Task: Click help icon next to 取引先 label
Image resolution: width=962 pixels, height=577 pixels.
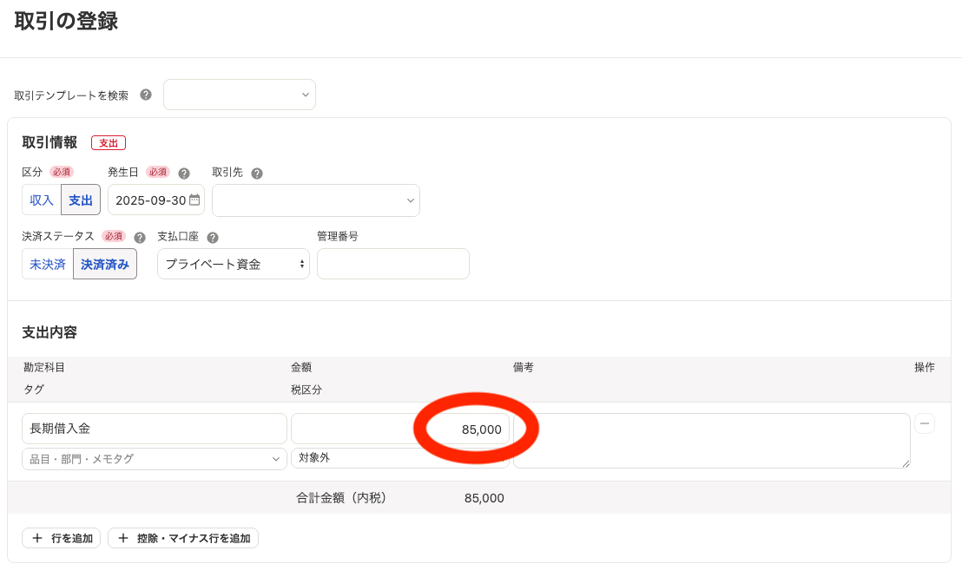Action: (257, 173)
